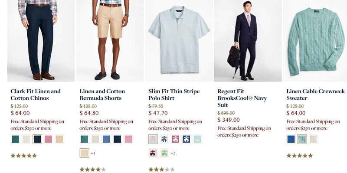View the navy suit product photo
This screenshot has height=173, width=347.
[x=248, y=41]
